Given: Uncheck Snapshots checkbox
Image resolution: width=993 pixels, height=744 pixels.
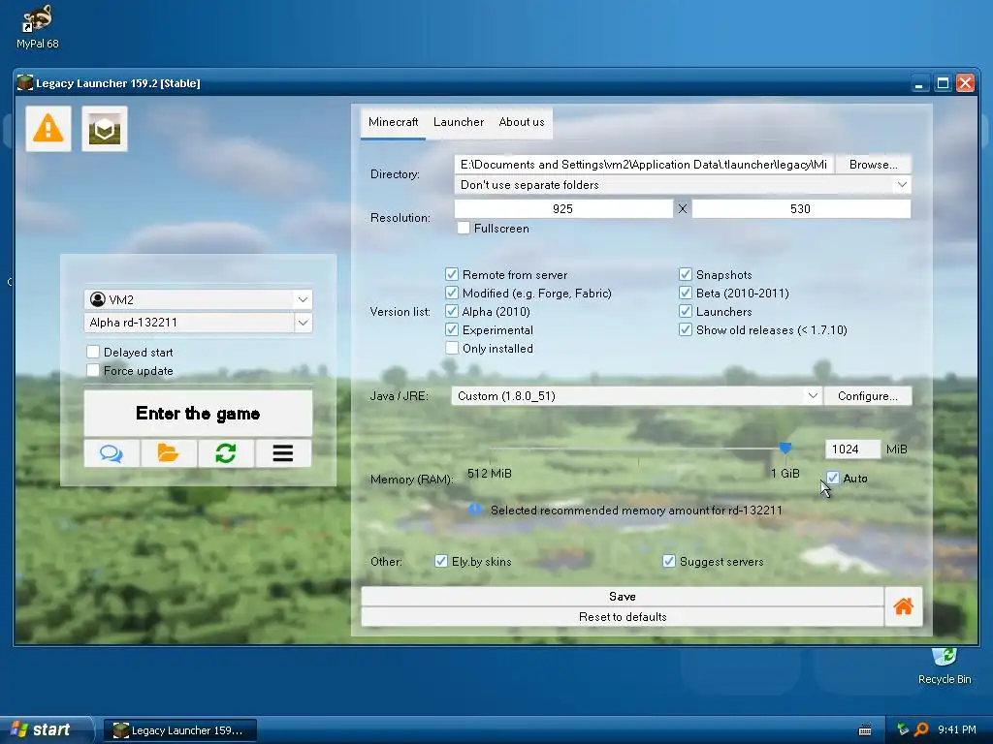Looking at the screenshot, I should point(686,274).
